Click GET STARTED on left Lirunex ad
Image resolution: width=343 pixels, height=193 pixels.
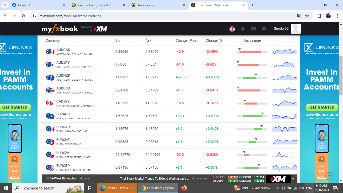15,107
